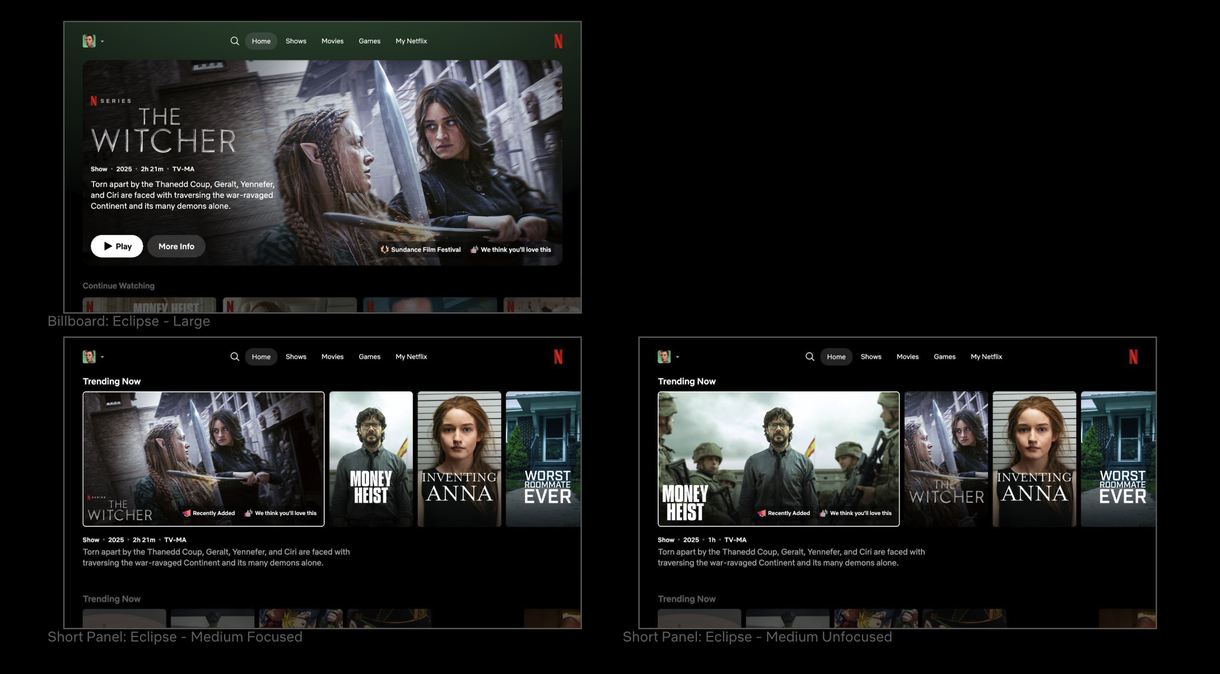Switch to Games in Medium Unfocused frame
The image size is (1220, 674).
tap(944, 357)
